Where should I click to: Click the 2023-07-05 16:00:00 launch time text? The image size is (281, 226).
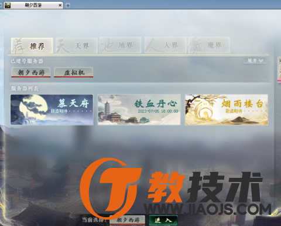158,111
